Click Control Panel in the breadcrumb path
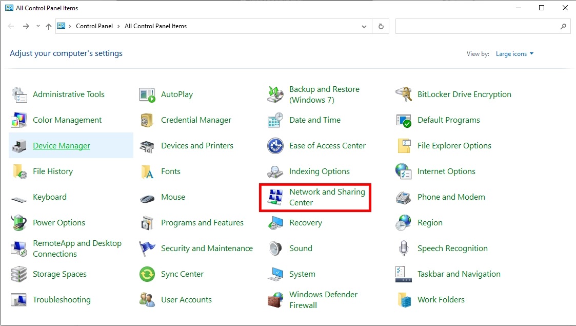 (x=94, y=26)
